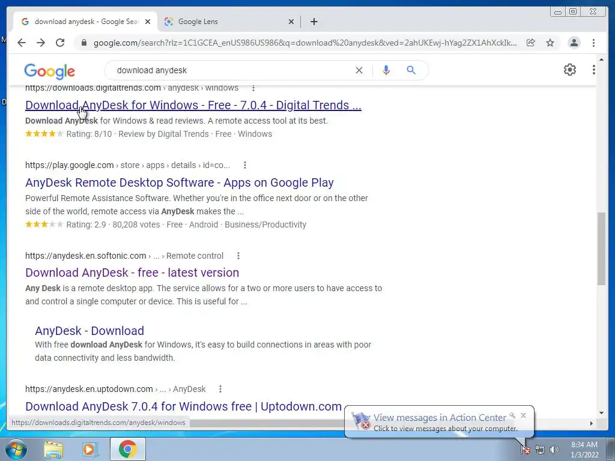615x461 pixels.
Task: Open the Google apps dots menu
Action: (x=594, y=70)
